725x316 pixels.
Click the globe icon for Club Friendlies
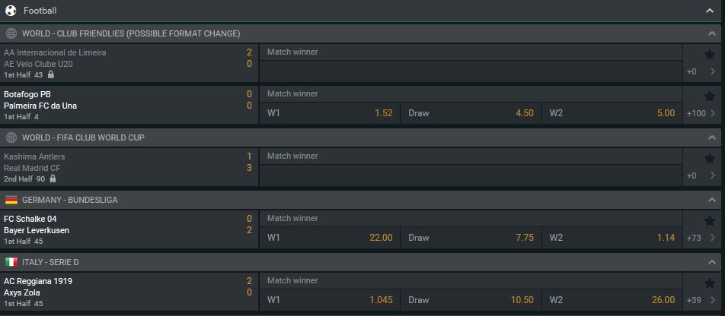pyautogui.click(x=11, y=33)
